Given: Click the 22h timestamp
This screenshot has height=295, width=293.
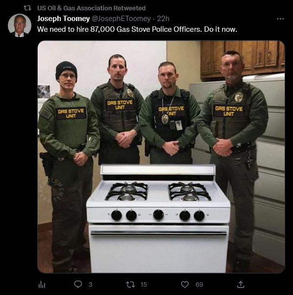Looking at the screenshot, I should pyautogui.click(x=163, y=19).
